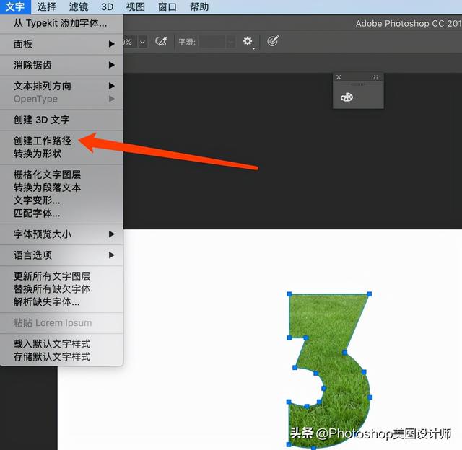Screen dimensions: 462x450
Task: Expand the floating panel with double chevrons
Action: coord(375,77)
